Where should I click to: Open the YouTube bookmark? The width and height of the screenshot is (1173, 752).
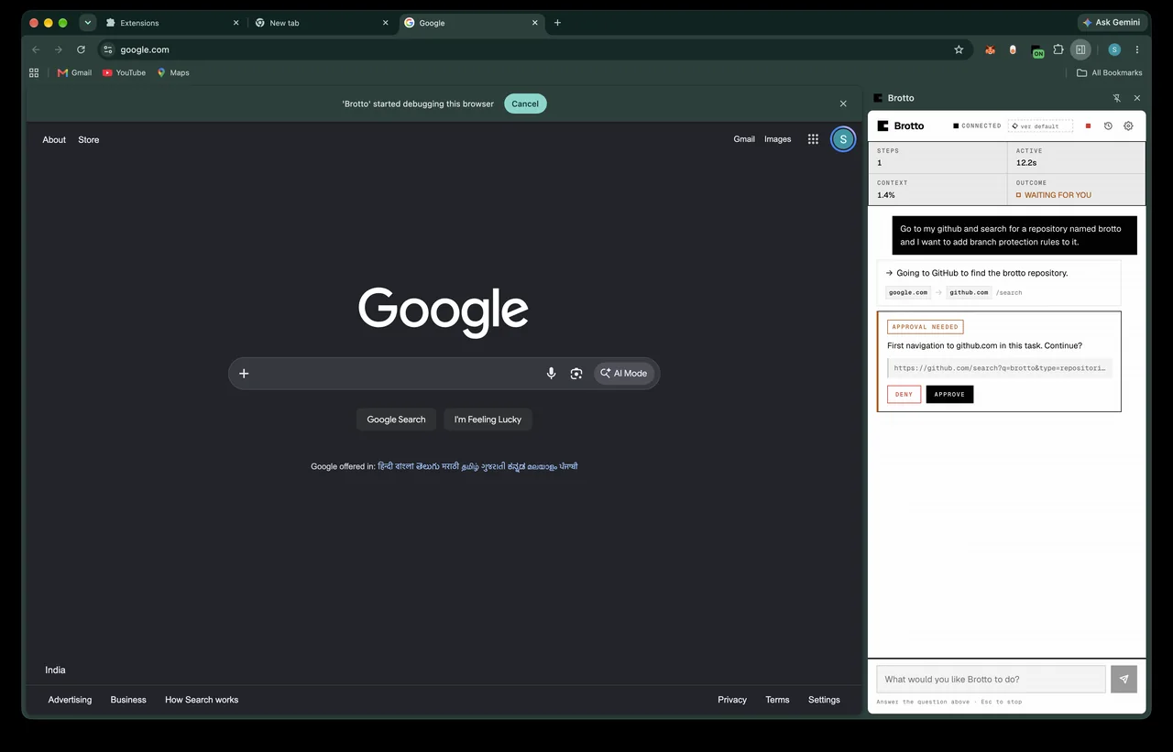point(124,72)
